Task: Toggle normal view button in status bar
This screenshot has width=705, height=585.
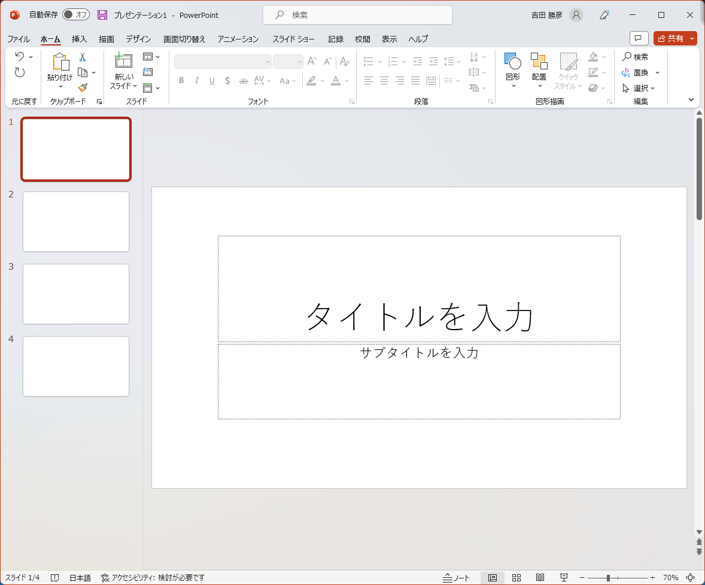Action: click(493, 578)
